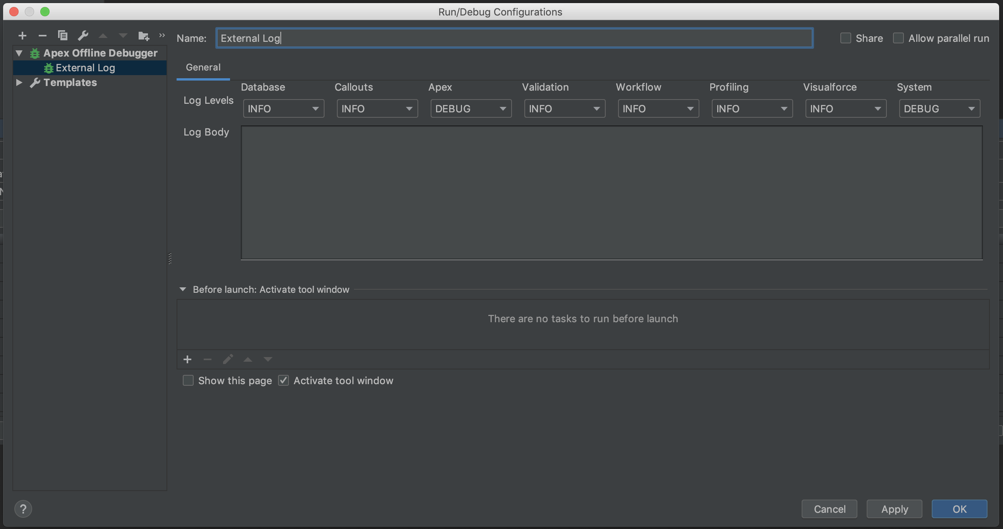Click the Remove before-launch task icon

point(207,359)
